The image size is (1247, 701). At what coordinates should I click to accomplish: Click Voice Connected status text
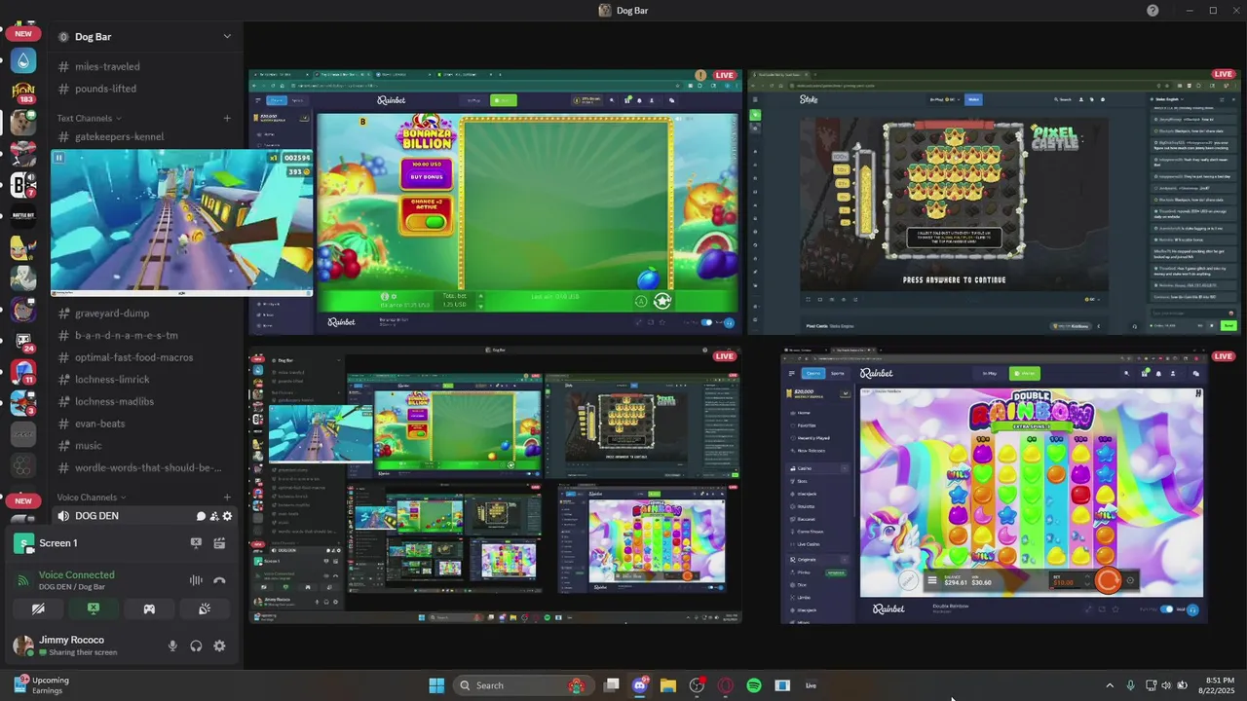(76, 574)
